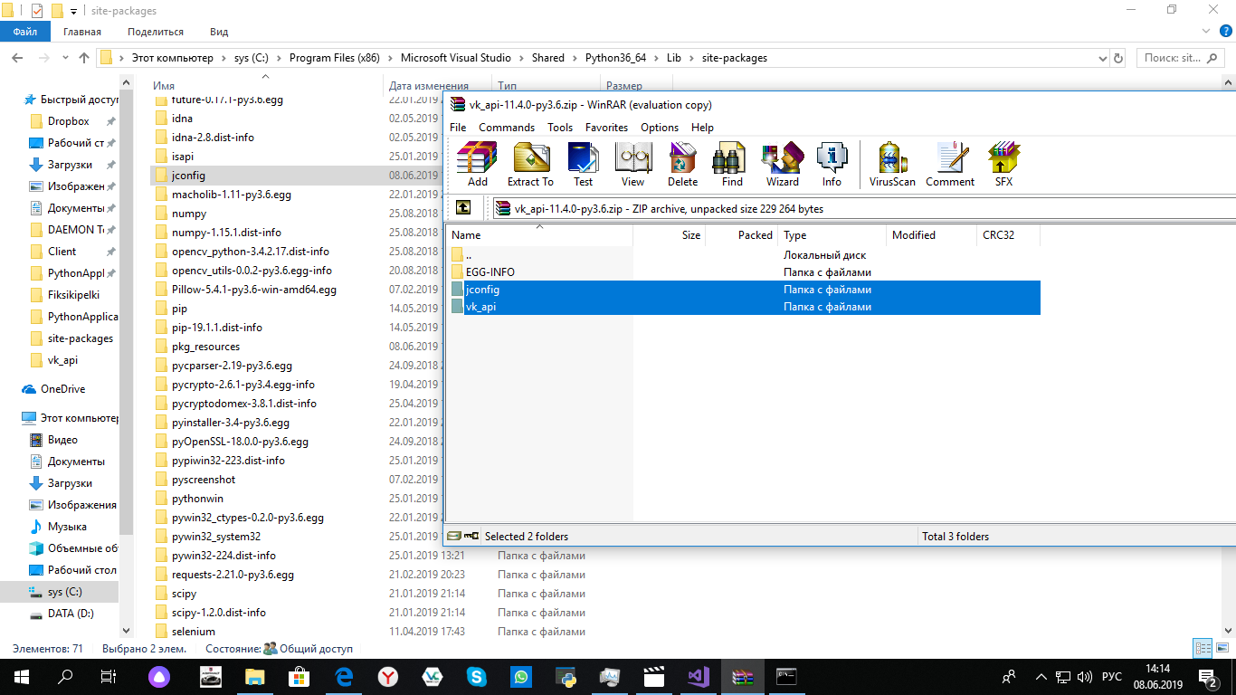Image resolution: width=1236 pixels, height=695 pixels.
Task: Switch Explorer to large icons view
Action: click(1222, 648)
